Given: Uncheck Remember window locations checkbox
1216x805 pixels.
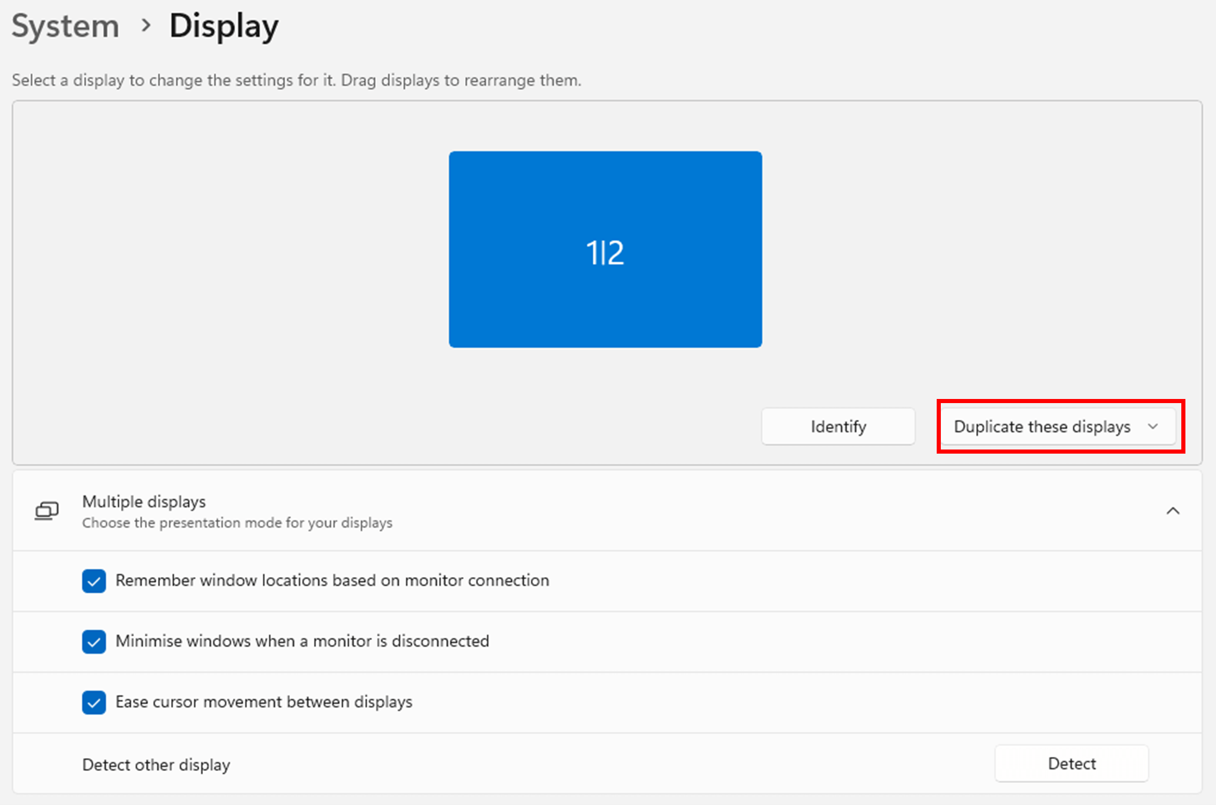Looking at the screenshot, I should (94, 581).
